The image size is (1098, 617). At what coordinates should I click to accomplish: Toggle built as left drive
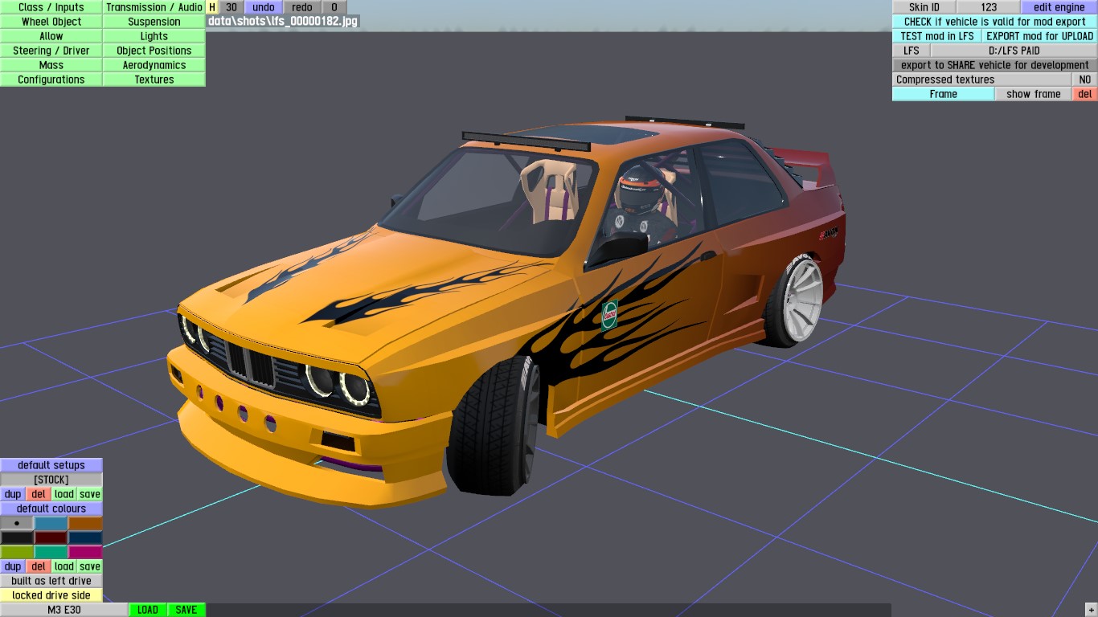click(51, 581)
